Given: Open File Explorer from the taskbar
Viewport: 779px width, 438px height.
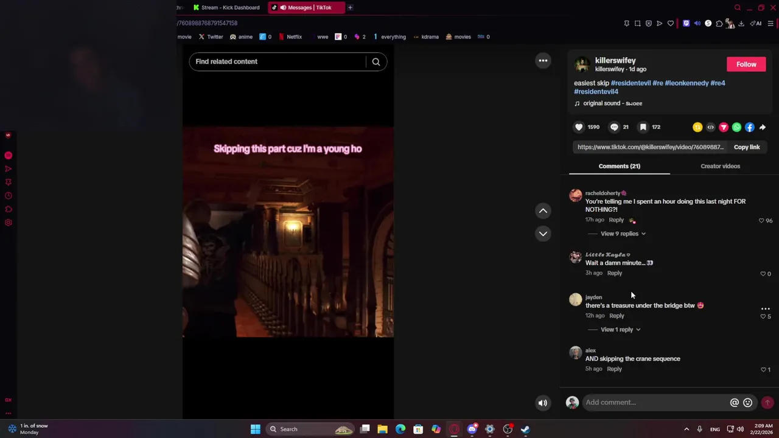Looking at the screenshot, I should pos(382,429).
